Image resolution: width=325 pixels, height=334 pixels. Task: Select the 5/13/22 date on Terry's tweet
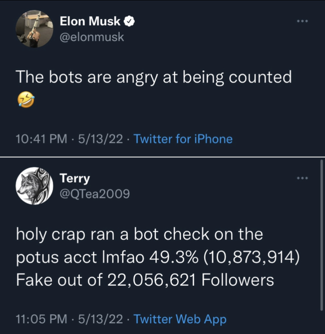[100, 319]
